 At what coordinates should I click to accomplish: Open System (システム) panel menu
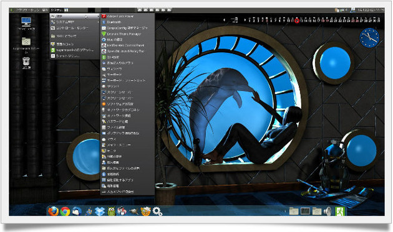tap(57, 10)
